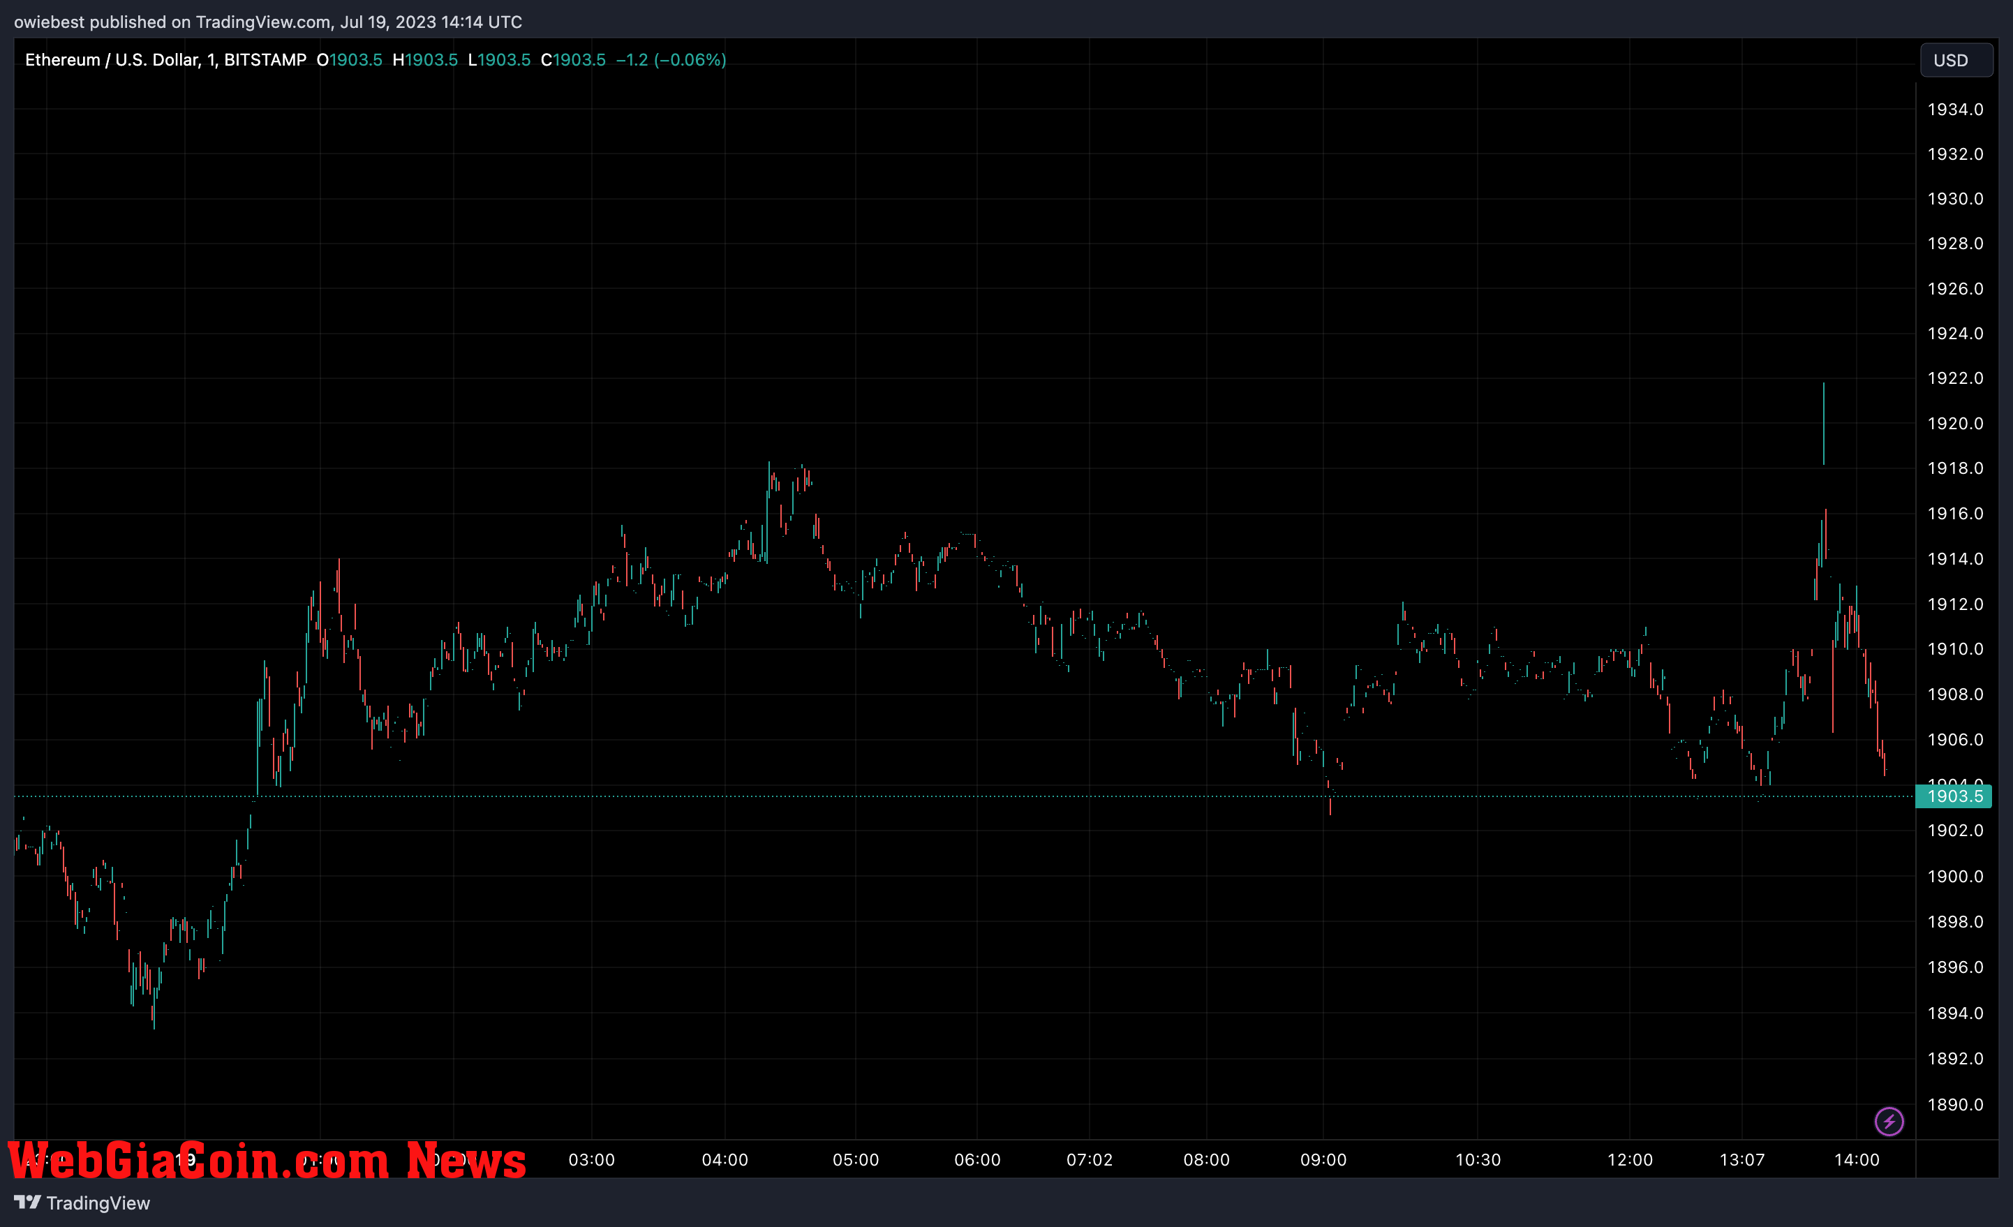Click the 1908.0 price axis label
Screen dimensions: 2013x1227
1955,694
